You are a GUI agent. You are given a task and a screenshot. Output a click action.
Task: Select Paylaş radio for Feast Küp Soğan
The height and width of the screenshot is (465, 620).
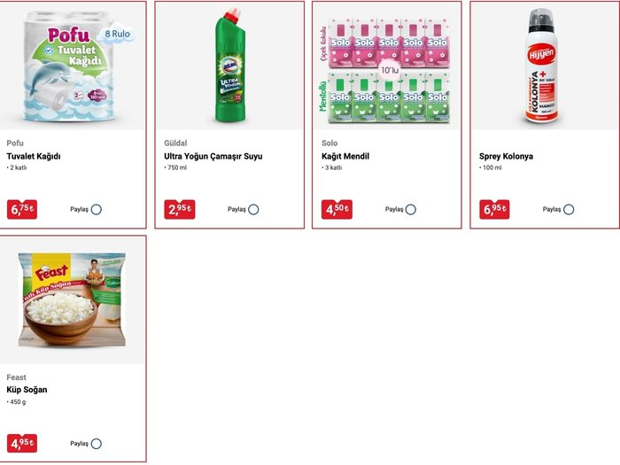tap(96, 444)
